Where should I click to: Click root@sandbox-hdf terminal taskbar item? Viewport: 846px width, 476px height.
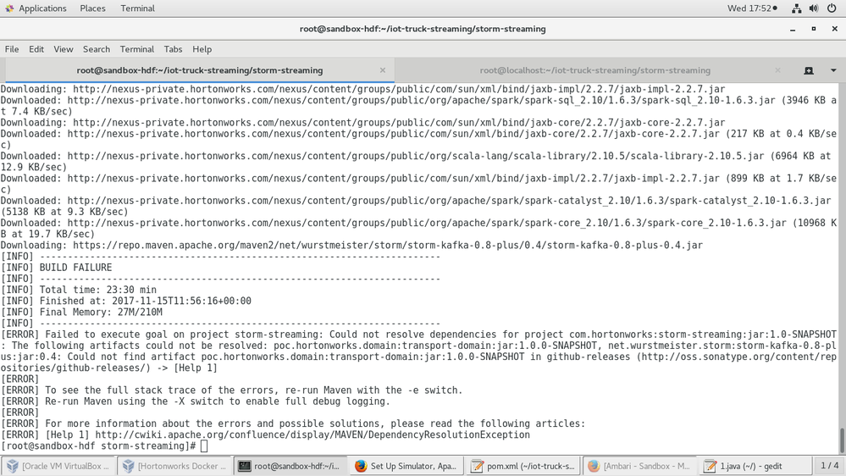point(290,466)
